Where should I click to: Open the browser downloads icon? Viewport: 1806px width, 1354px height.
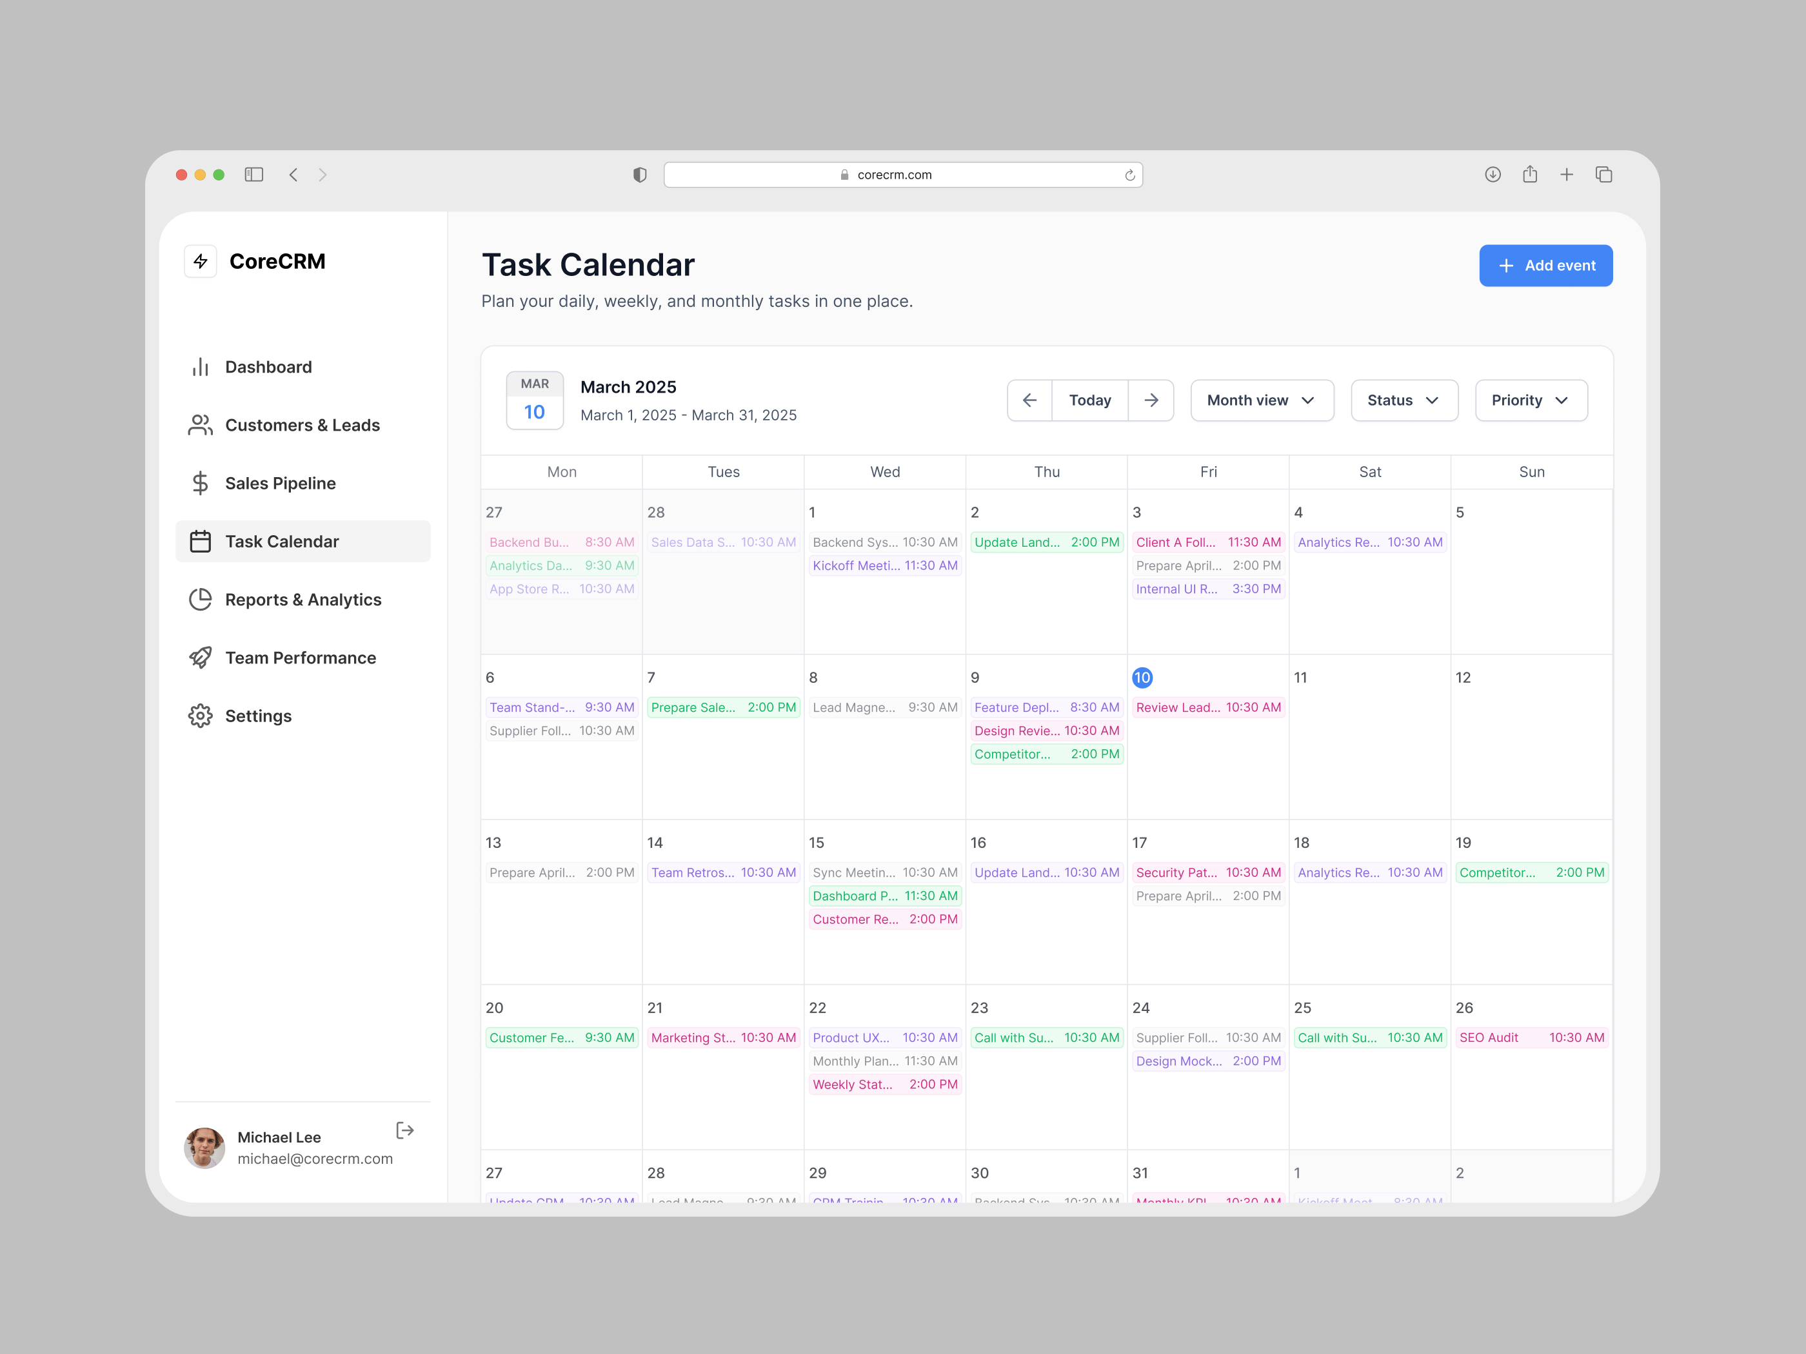[1493, 175]
